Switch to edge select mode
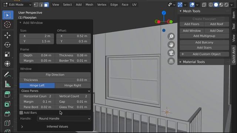This screenshot has width=237, height=133. click(x=41, y=5)
